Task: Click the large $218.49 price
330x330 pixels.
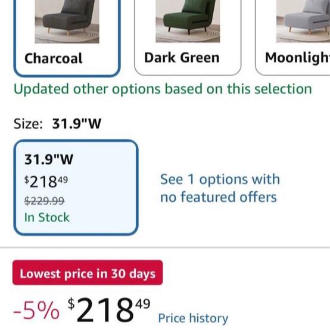Action: coord(109,309)
